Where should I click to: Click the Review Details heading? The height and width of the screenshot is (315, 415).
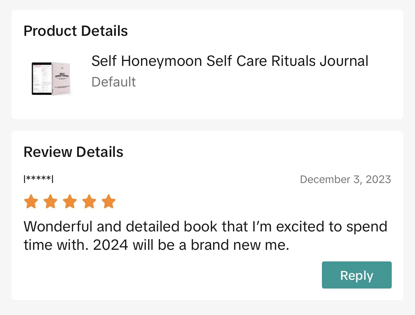point(73,152)
